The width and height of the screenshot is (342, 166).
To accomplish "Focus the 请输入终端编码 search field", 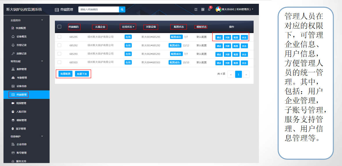I will (99, 10).
